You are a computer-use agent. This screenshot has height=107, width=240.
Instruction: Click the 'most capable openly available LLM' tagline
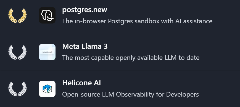131,58
